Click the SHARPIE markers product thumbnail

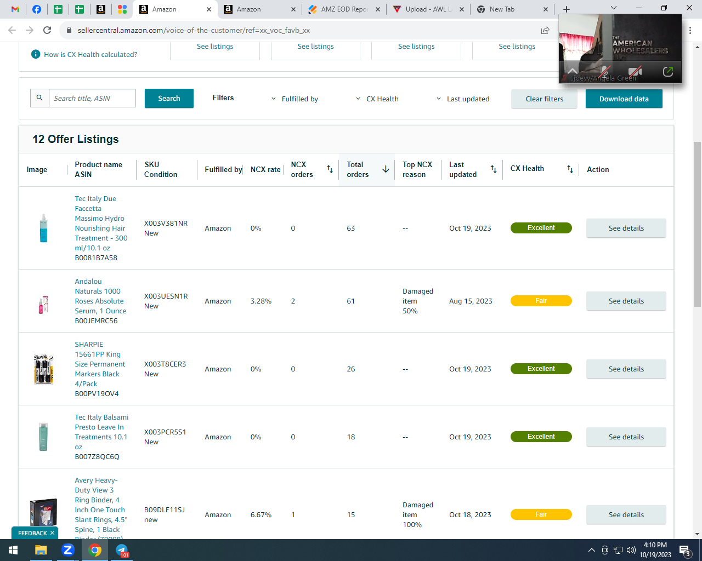pyautogui.click(x=43, y=369)
